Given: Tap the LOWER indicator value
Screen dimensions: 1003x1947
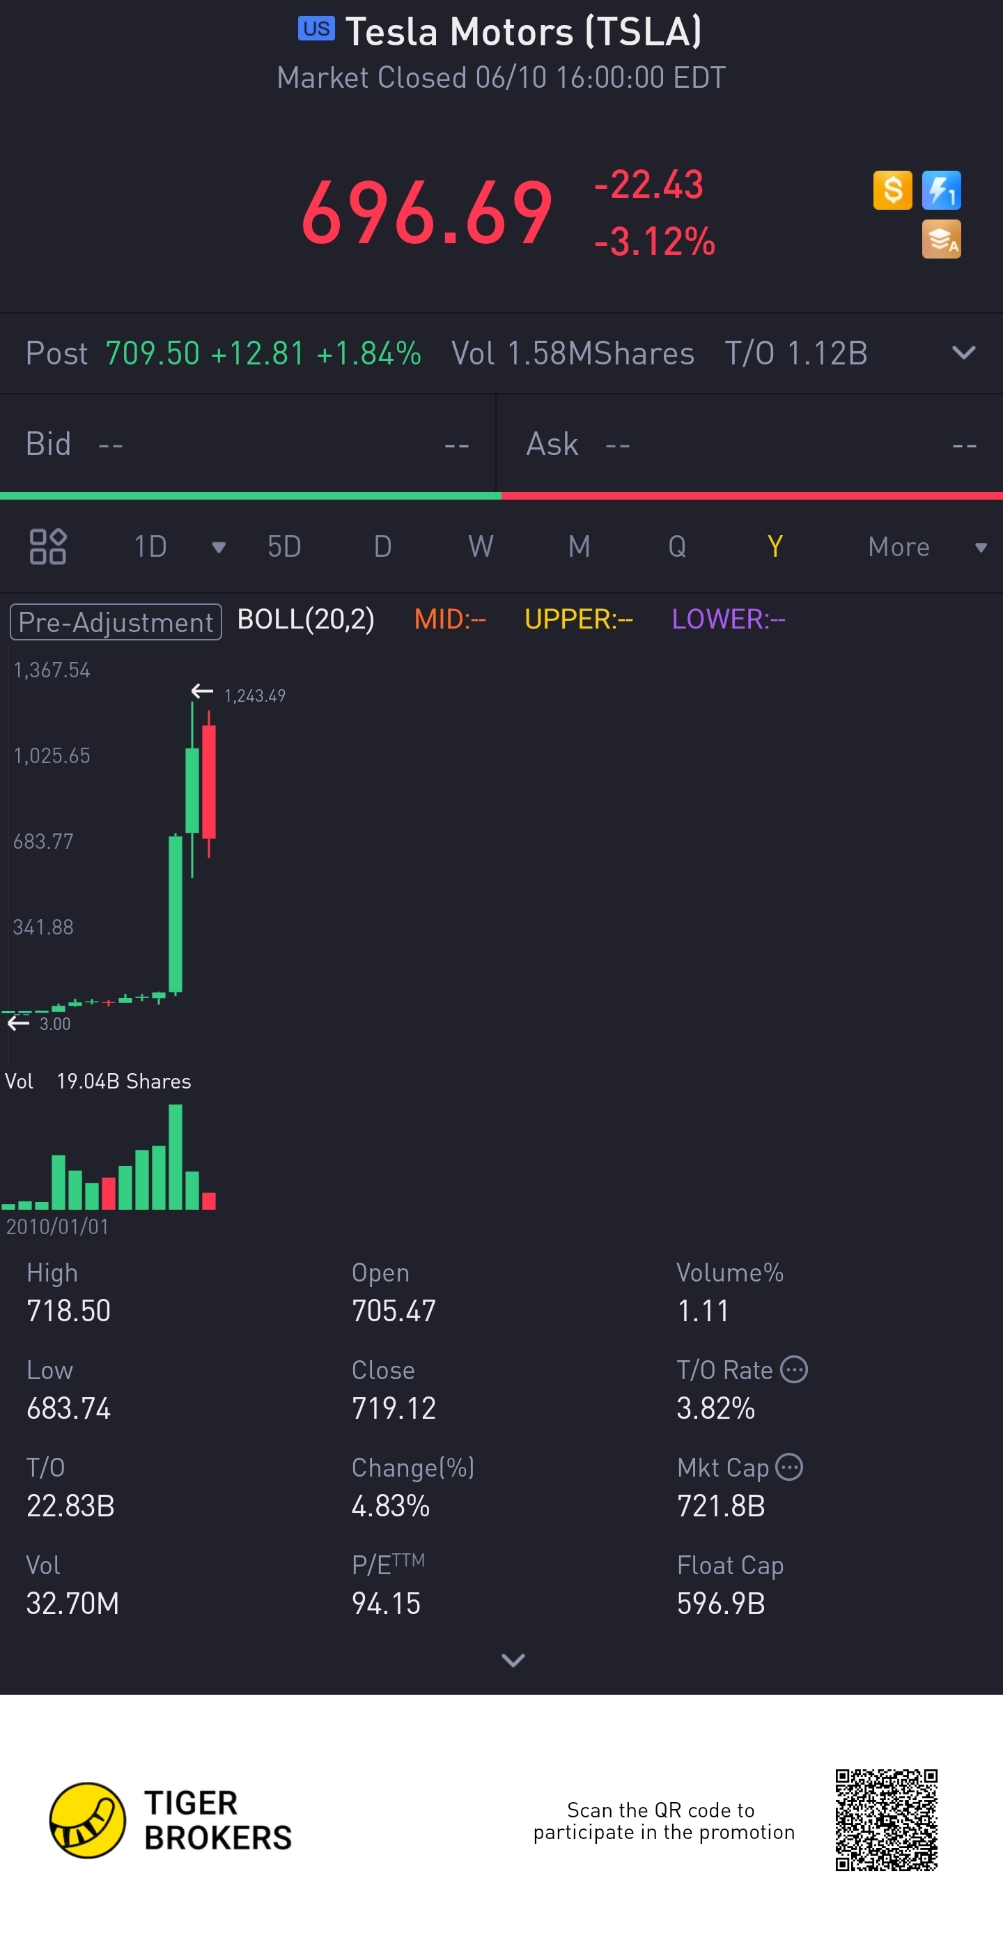Looking at the screenshot, I should (729, 619).
